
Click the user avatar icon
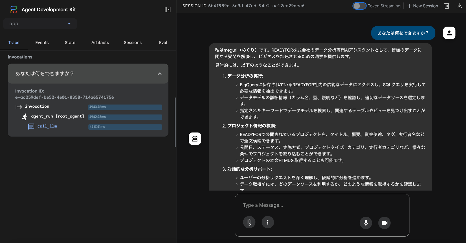[449, 33]
